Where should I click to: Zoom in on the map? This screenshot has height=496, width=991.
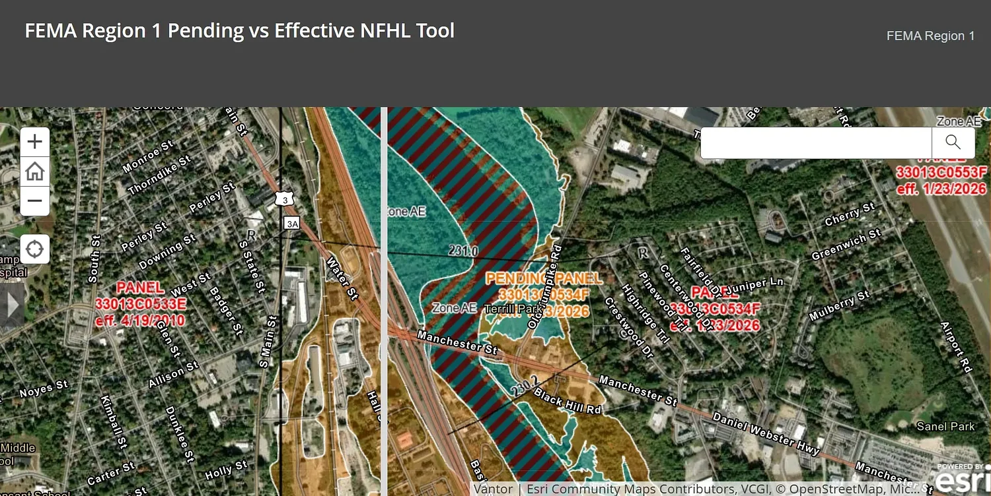pyautogui.click(x=35, y=141)
